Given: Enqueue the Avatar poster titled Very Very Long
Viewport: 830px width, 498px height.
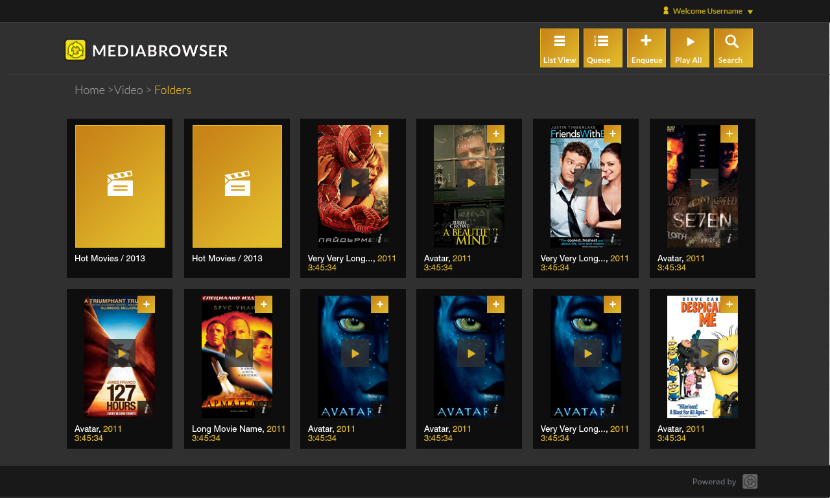Looking at the screenshot, I should (x=612, y=305).
